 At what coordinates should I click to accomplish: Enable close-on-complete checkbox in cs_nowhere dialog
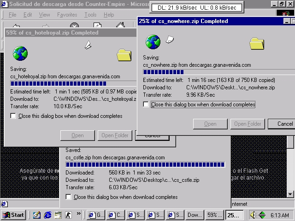(x=146, y=105)
